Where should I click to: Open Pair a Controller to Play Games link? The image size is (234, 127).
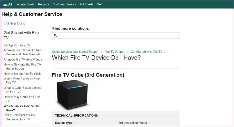click(19, 117)
